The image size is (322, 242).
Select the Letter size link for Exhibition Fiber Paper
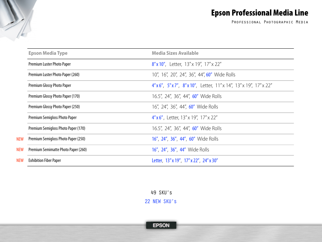pos(157,160)
